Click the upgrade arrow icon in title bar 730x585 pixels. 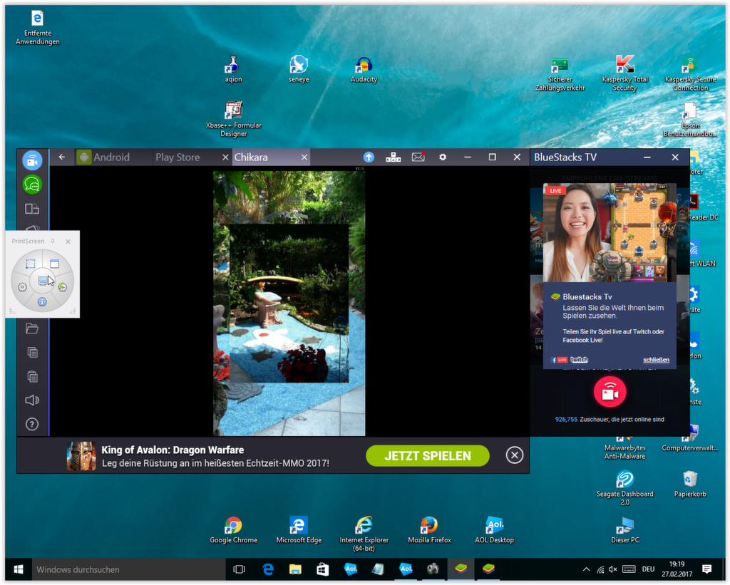coord(369,157)
